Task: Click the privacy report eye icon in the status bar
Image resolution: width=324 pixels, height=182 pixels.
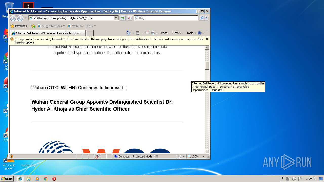Action: pyautogui.click(x=97, y=156)
